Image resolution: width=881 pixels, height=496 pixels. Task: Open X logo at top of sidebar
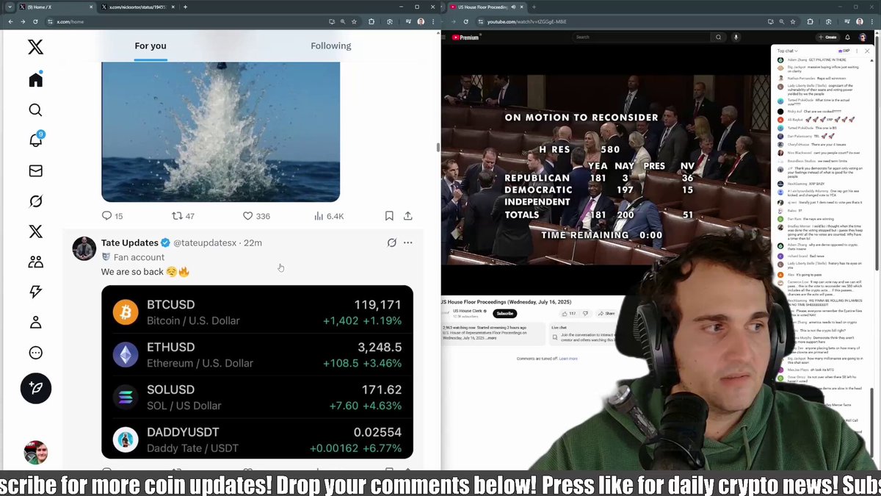point(35,48)
